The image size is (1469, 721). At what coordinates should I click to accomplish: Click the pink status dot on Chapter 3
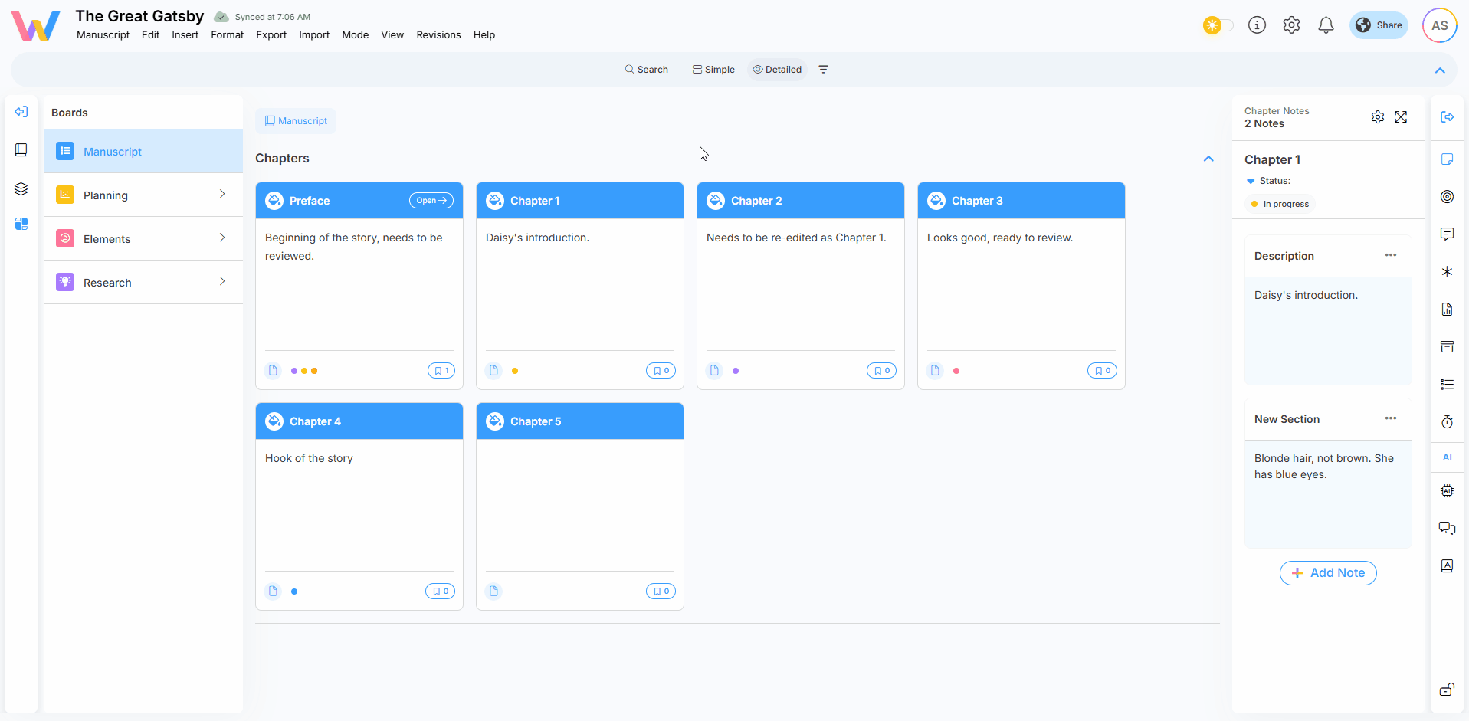click(956, 371)
